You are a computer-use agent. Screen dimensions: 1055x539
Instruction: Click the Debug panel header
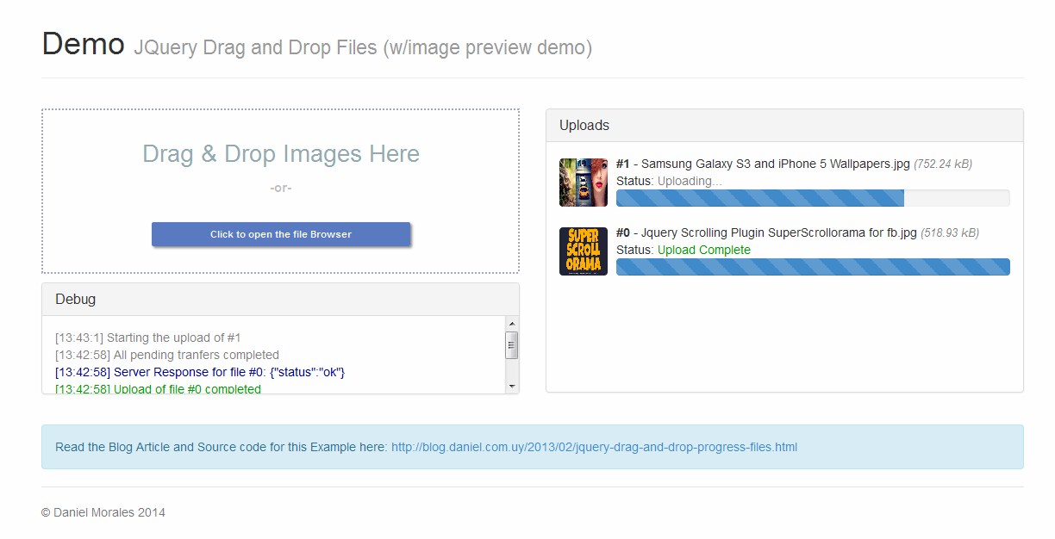click(x=76, y=299)
